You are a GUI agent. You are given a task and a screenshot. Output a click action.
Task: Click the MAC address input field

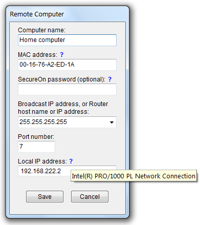pyautogui.click(x=67, y=65)
